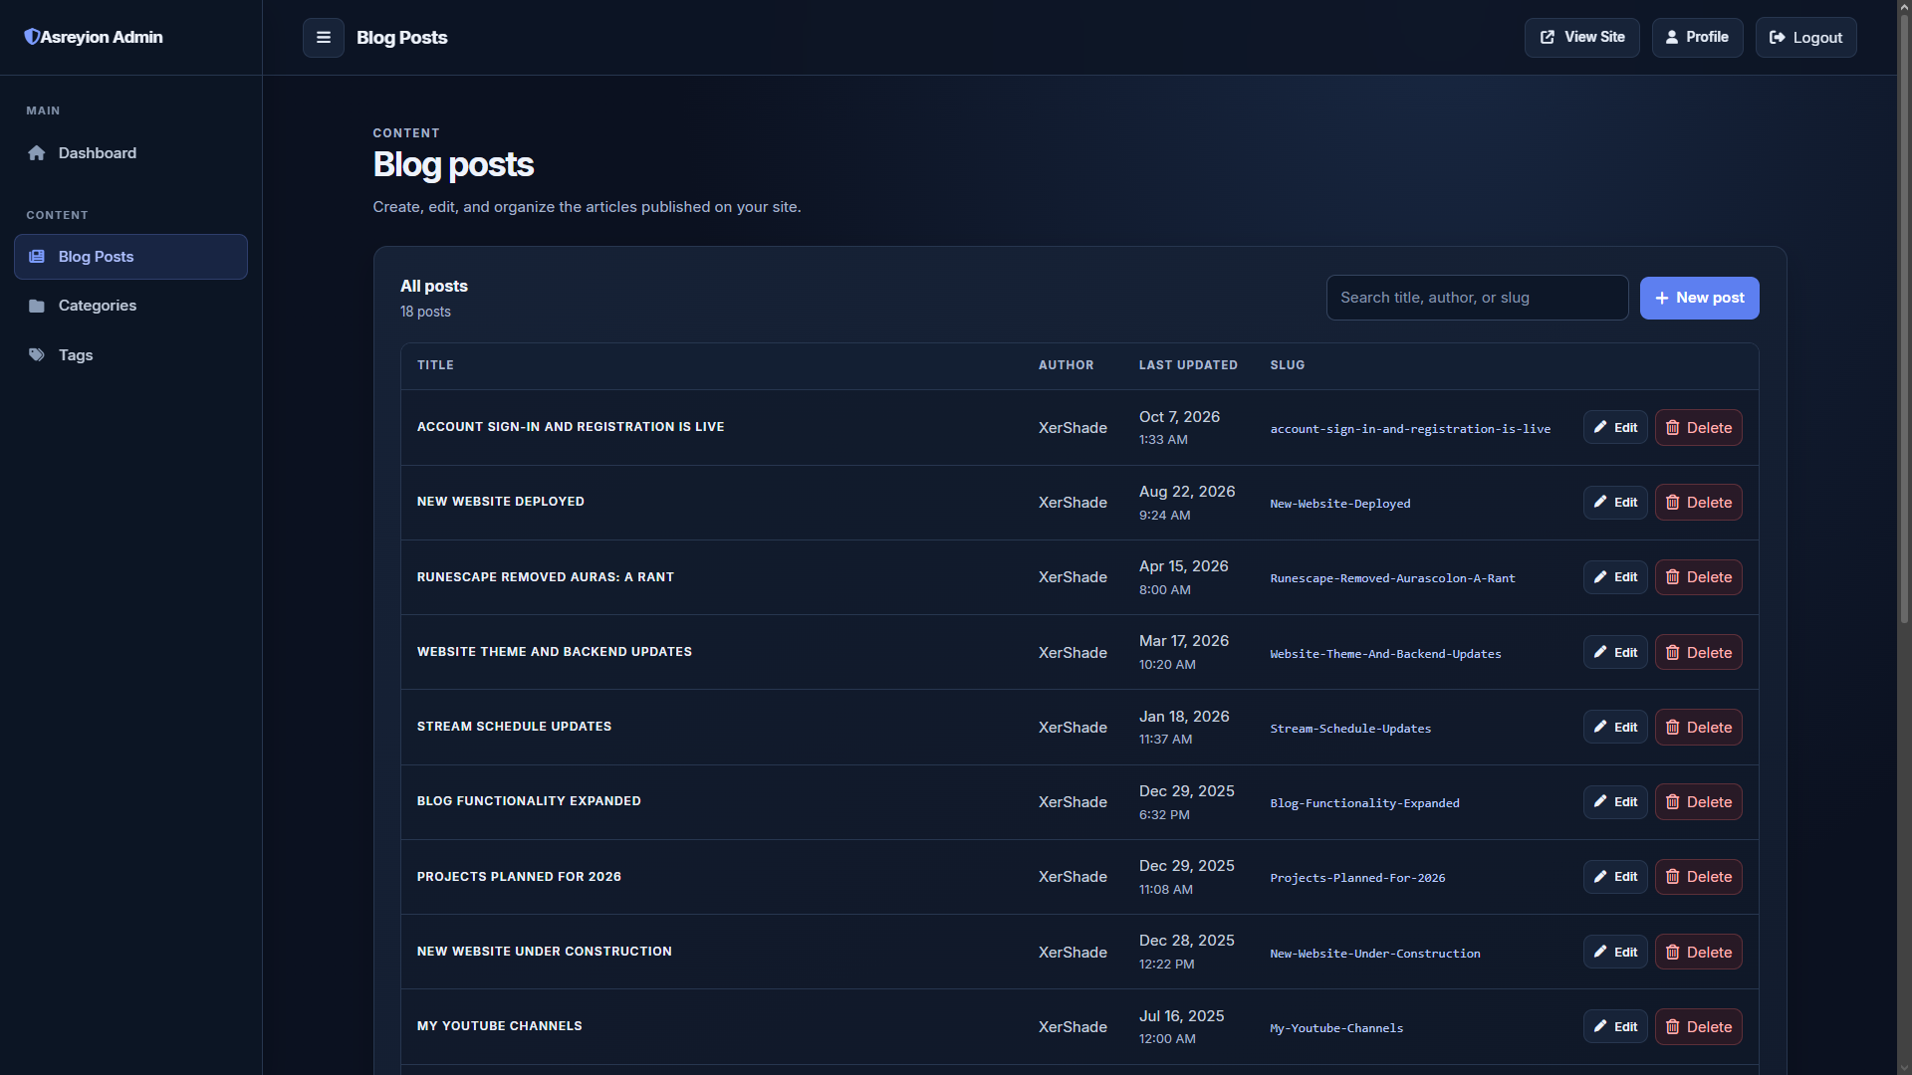The width and height of the screenshot is (1912, 1075).
Task: Click the Blog Posts newspaper icon
Action: [x=37, y=257]
